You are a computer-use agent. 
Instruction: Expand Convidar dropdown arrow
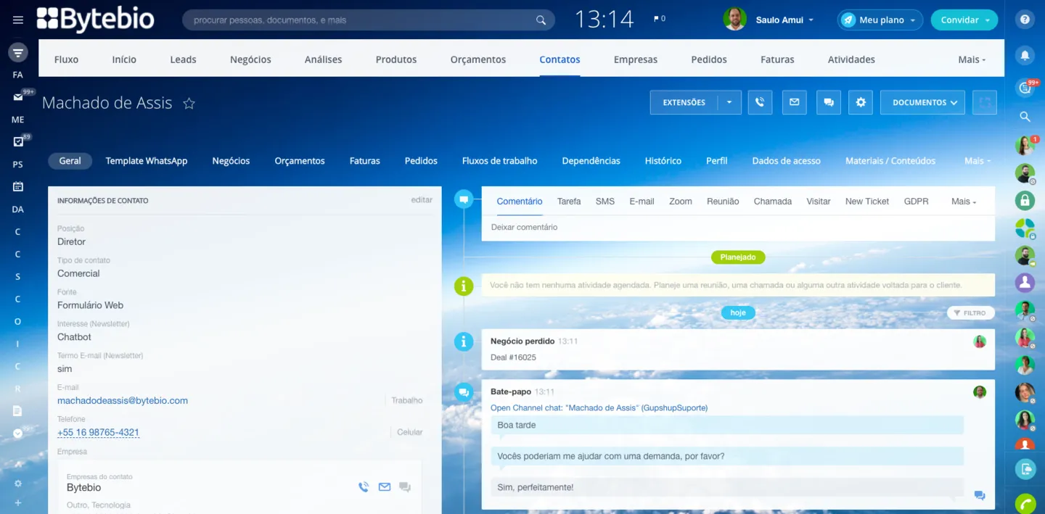pyautogui.click(x=988, y=20)
